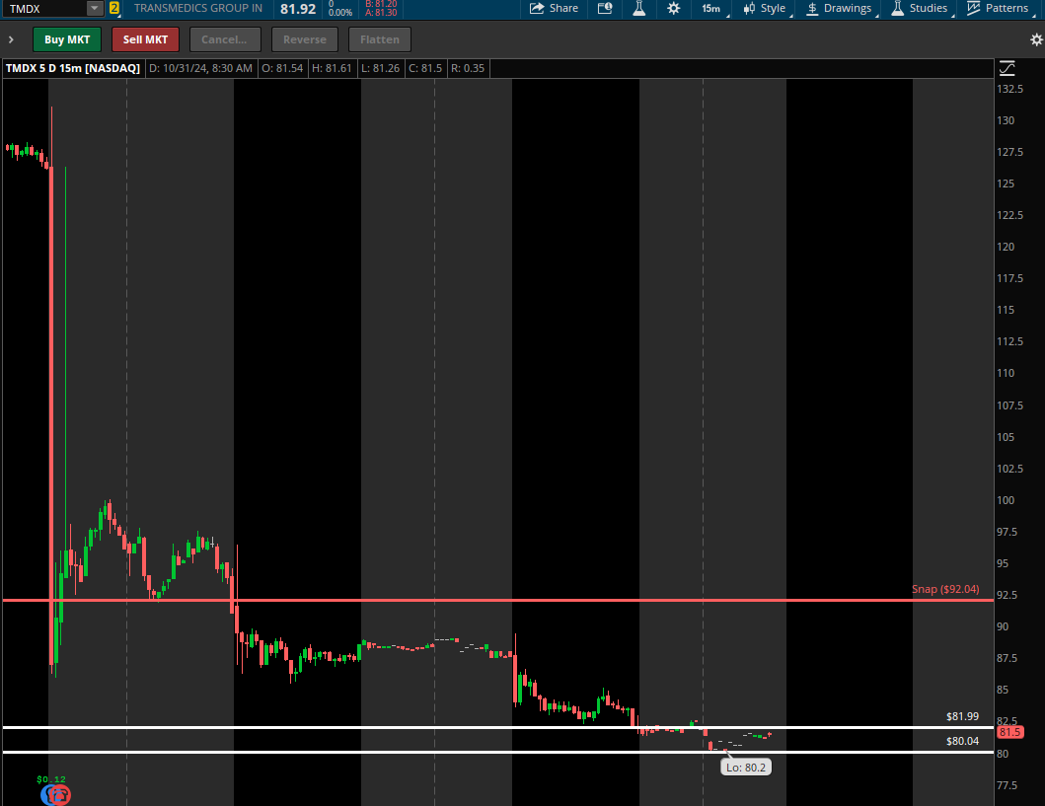1045x806 pixels.
Task: Select the red Snap horizontal price line
Action: [496, 600]
